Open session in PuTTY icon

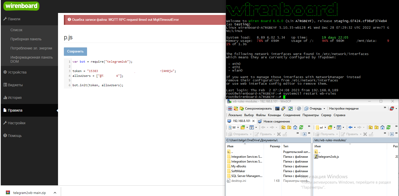[x=283, y=109]
